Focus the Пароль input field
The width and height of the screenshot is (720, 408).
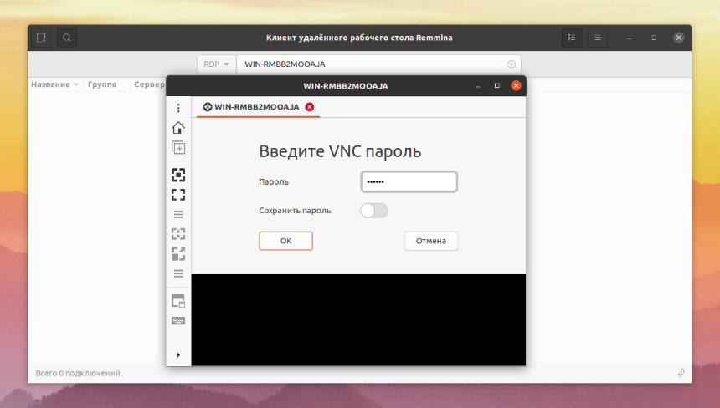pyautogui.click(x=409, y=181)
